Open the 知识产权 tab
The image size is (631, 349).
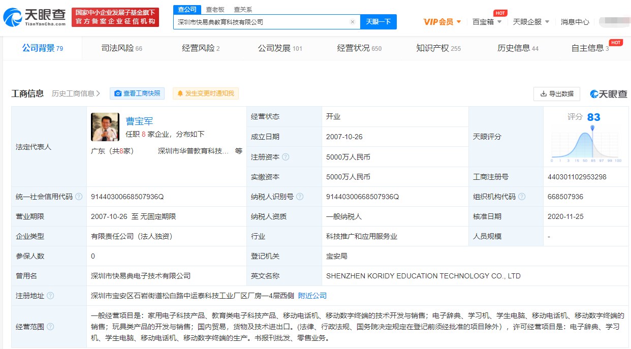pyautogui.click(x=438, y=48)
